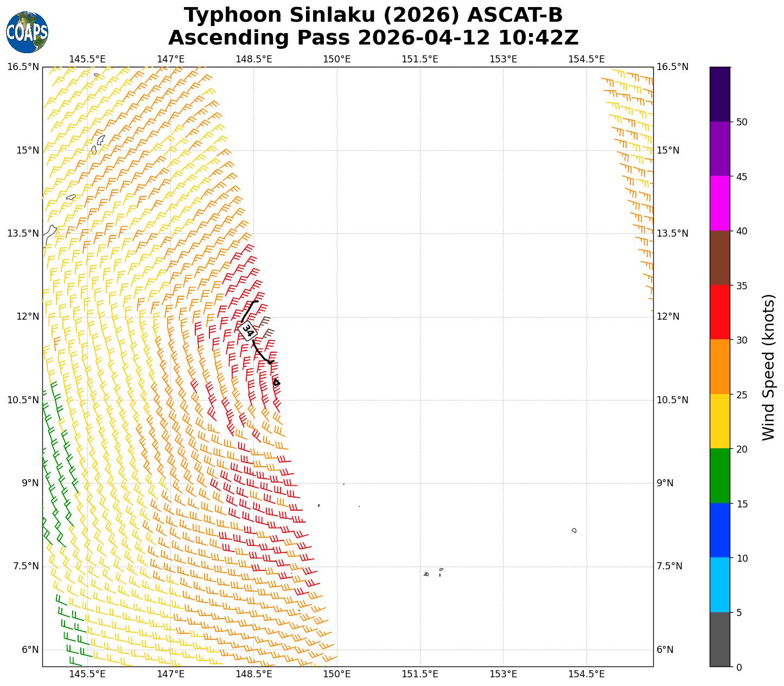This screenshot has width=784, height=686.
Task: Click the 153°E label on bottom axis
Action: pos(503,674)
